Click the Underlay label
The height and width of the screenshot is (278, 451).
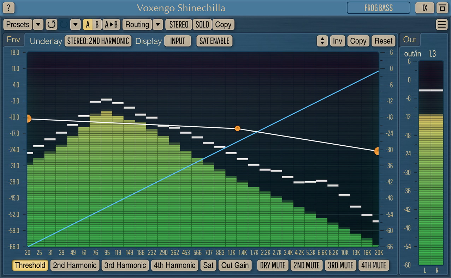pyautogui.click(x=46, y=41)
